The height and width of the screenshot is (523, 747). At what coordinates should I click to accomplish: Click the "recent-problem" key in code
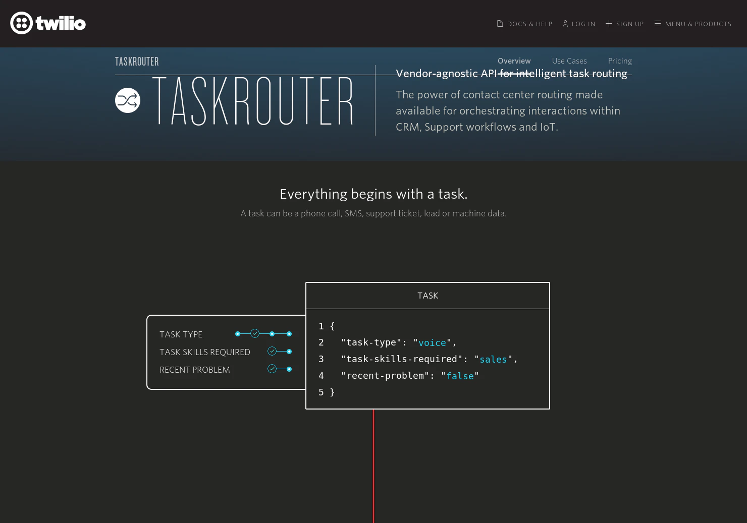(385, 376)
